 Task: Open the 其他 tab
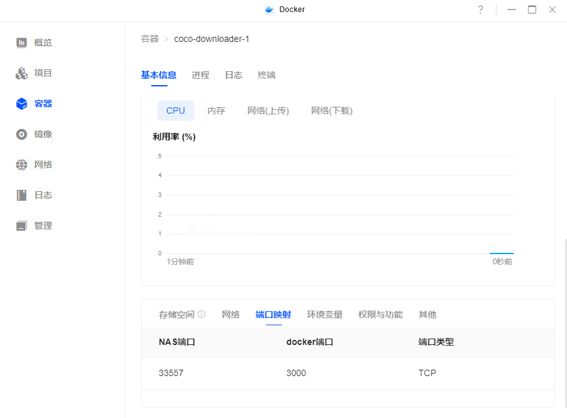427,314
